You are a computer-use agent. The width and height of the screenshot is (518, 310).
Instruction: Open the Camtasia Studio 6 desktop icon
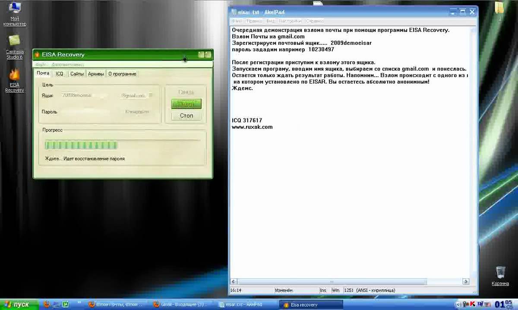(x=14, y=46)
